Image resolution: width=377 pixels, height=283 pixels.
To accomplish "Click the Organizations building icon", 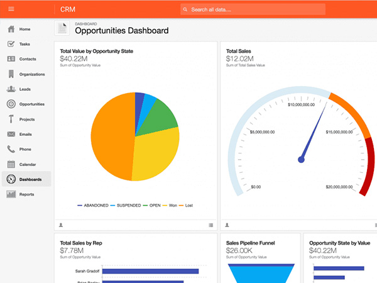I will tap(11, 74).
